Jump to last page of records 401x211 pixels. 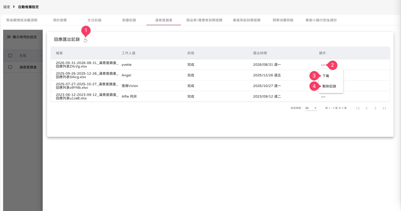pos(384,108)
